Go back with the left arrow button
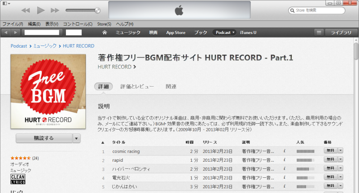The height and width of the screenshot is (193, 359). (6, 32)
